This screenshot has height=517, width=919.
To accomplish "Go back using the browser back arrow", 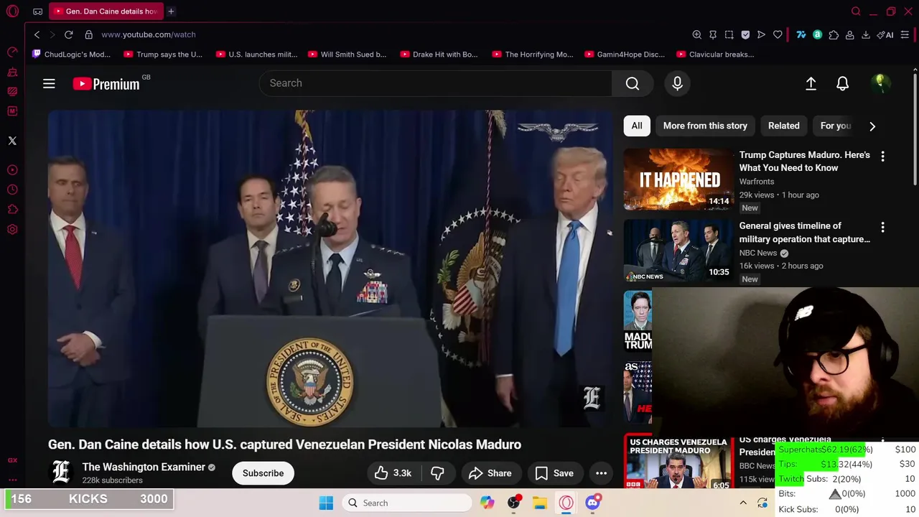I will (37, 34).
